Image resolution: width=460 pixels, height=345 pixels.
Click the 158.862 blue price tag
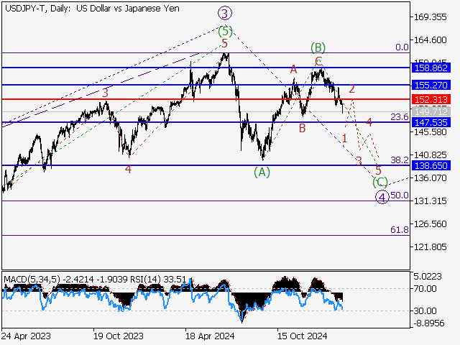pyautogui.click(x=431, y=68)
